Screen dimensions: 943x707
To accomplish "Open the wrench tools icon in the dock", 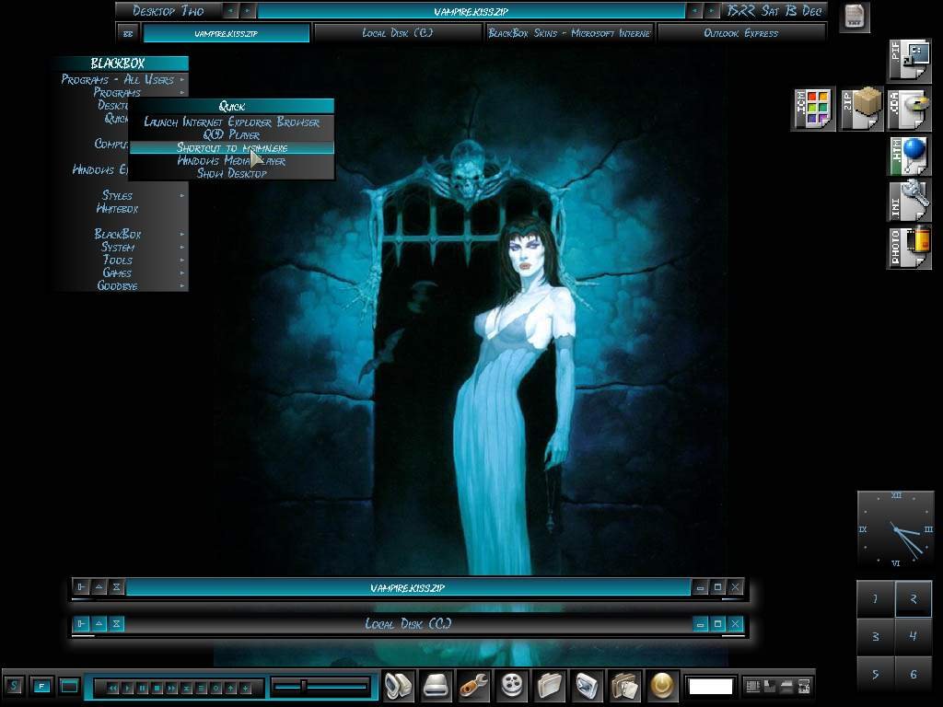I will click(x=474, y=686).
